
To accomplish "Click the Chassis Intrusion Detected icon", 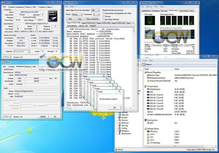I will click(x=148, y=81).
